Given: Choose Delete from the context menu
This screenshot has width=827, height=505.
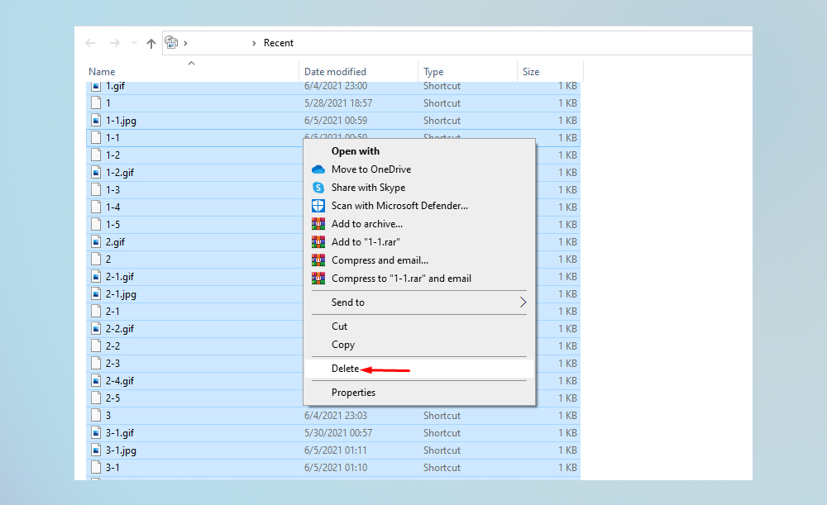Looking at the screenshot, I should coord(345,369).
